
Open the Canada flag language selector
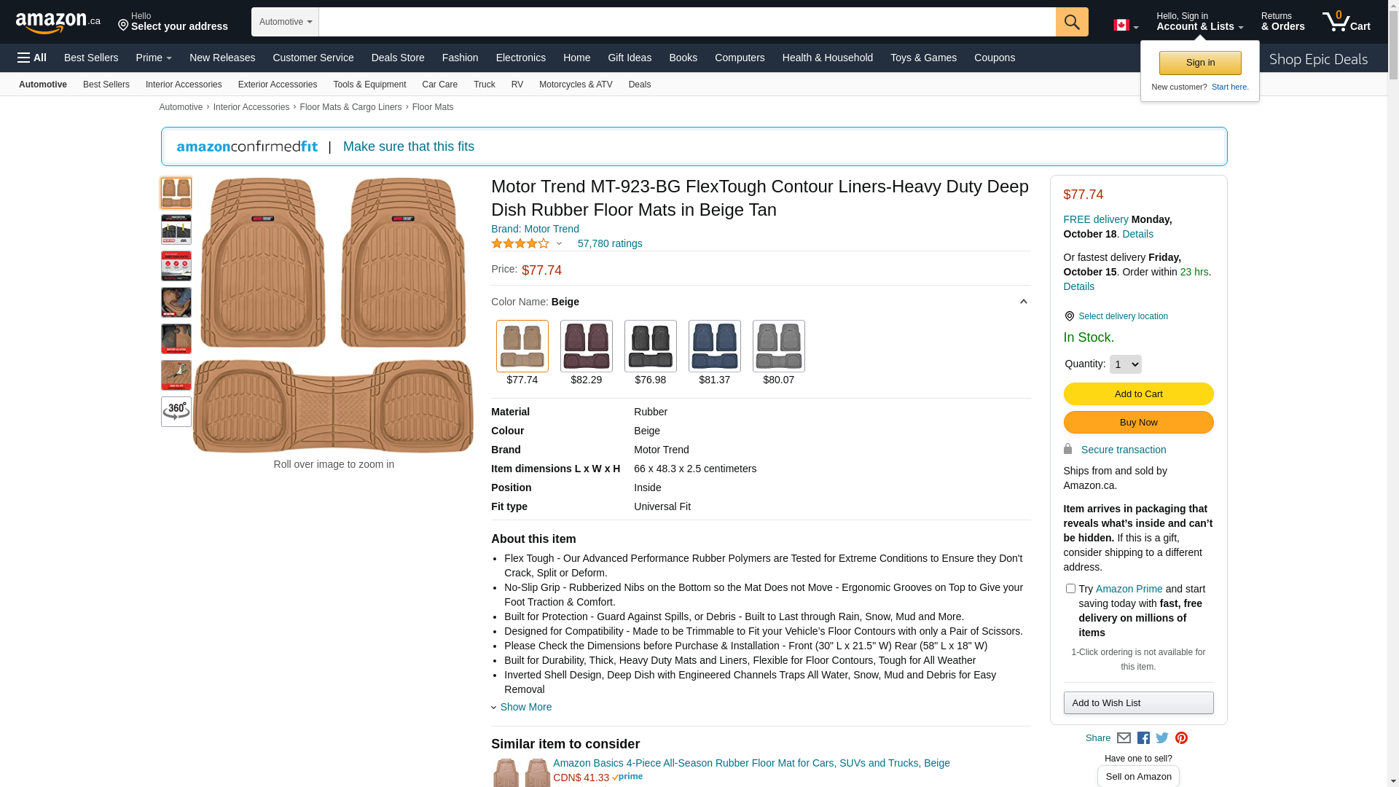click(x=1125, y=26)
